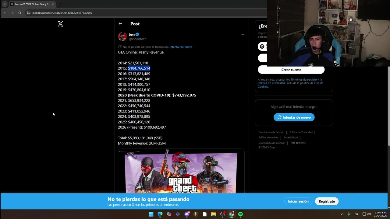Viewport: 390px width, 219px height.
Task: Click the blue 'Intentar de nuevo' button
Action: click(294, 117)
